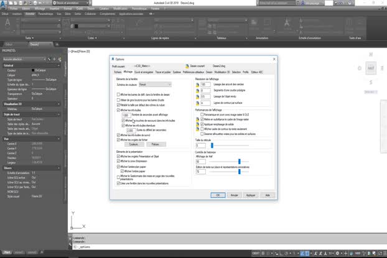Click the drawing icon beside Dessin courant
Viewport: 387px width, 258px height.
coord(187,66)
